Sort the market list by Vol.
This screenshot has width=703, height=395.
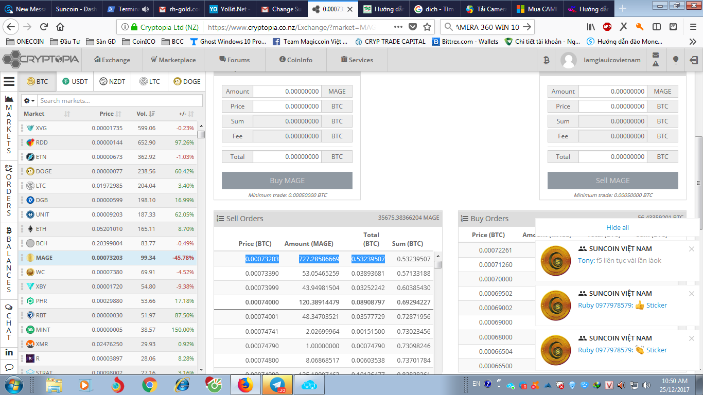[x=146, y=114]
